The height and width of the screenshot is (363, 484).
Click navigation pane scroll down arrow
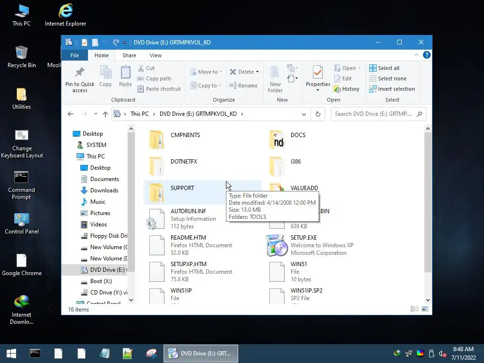click(x=131, y=300)
